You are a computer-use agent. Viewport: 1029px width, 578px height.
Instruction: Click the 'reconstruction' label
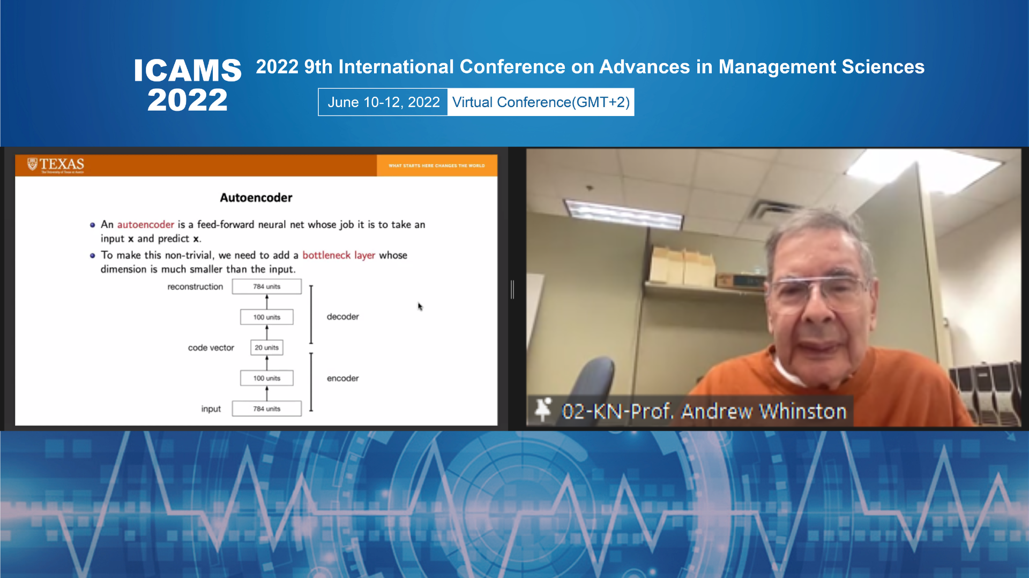click(195, 287)
